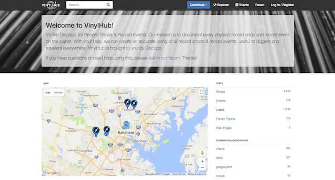Switch the map to Map view
The width and height of the screenshot is (335, 180).
48,92
